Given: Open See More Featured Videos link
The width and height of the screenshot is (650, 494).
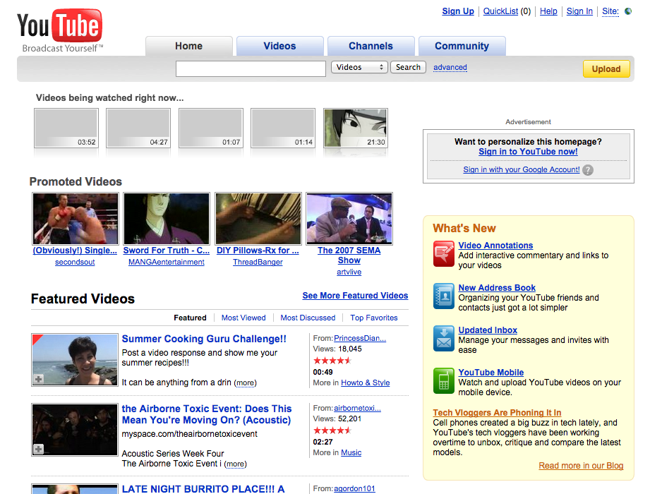Looking at the screenshot, I should (355, 296).
